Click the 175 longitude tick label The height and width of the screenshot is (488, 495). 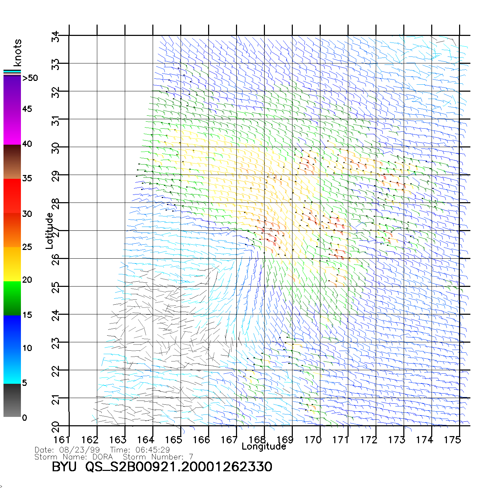452,440
